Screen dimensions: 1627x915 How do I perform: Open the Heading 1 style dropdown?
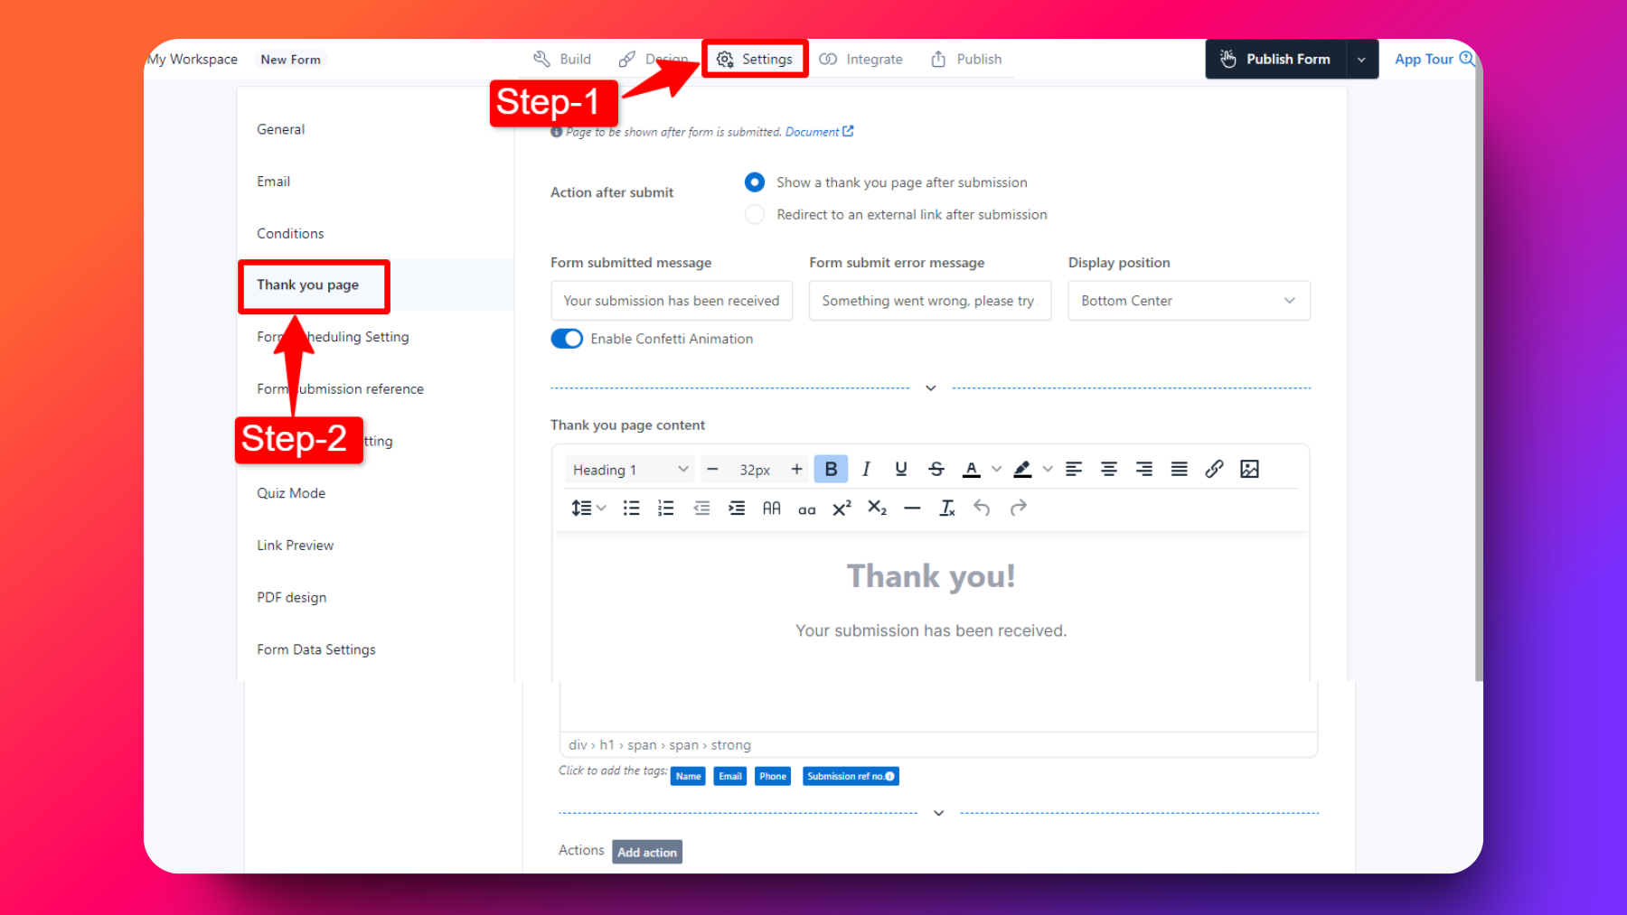click(630, 470)
